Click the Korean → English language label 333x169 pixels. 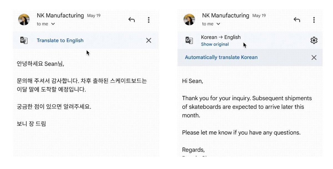click(221, 37)
